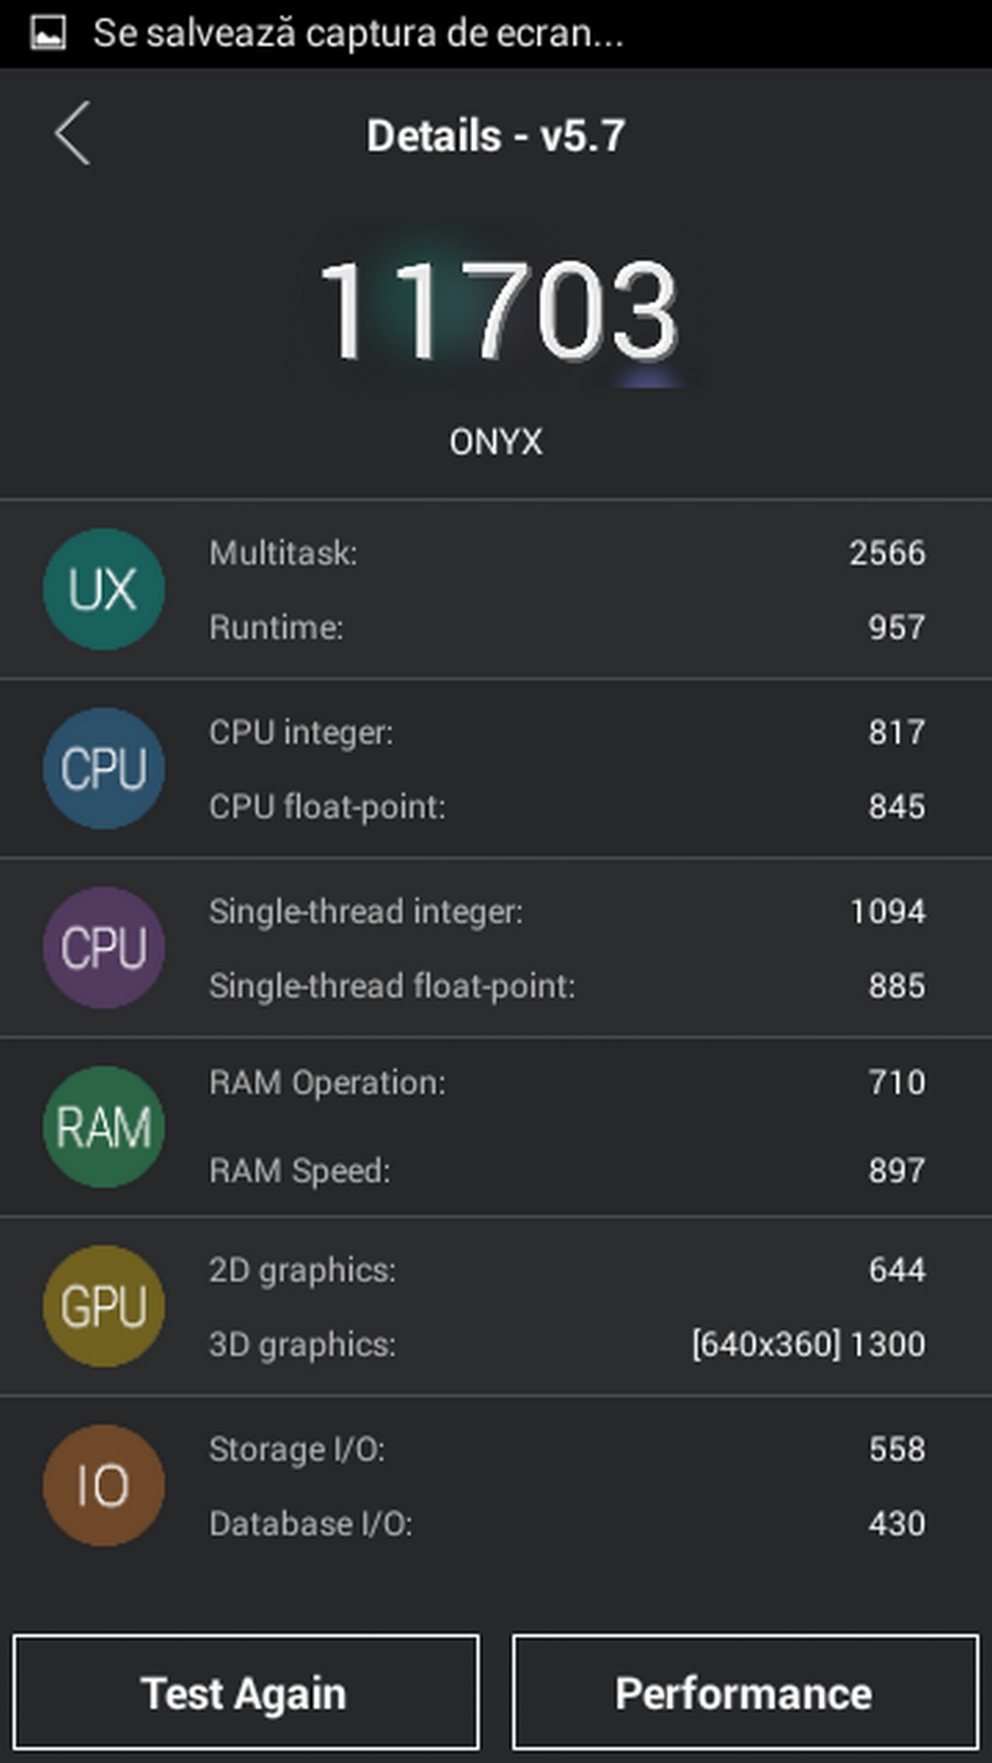Screen dimensions: 992x1763
Task: Tap the total score 11703
Action: coord(497,310)
